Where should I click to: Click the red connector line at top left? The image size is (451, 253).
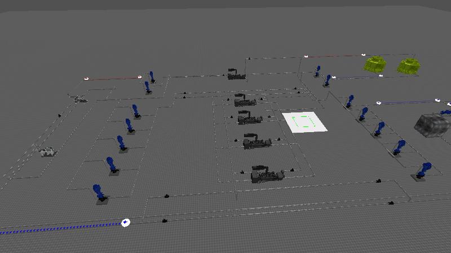tap(113, 78)
